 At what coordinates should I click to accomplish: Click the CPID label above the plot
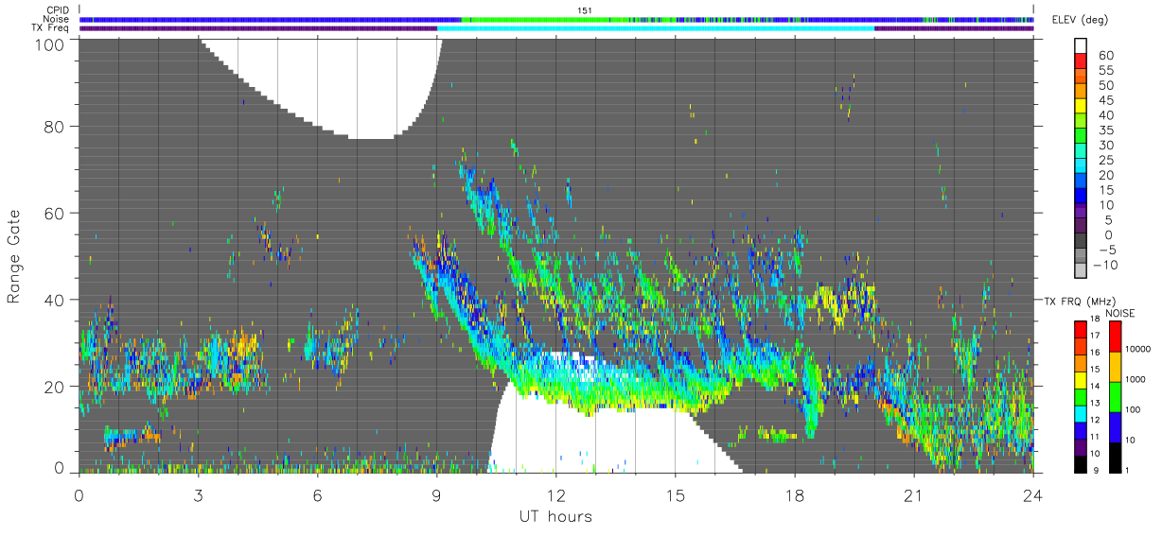point(57,10)
